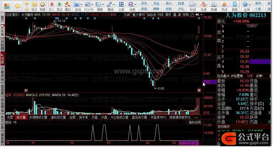This screenshot has width=273, height=147.
Task: Click the 竞价 auction button
Action: coord(169,3)
